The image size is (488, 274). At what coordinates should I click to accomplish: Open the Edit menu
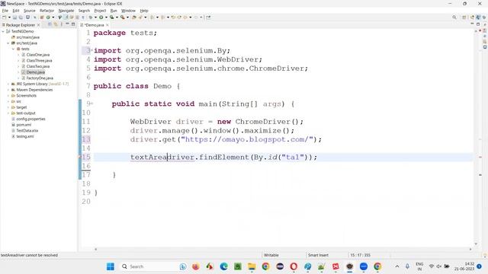(x=16, y=11)
